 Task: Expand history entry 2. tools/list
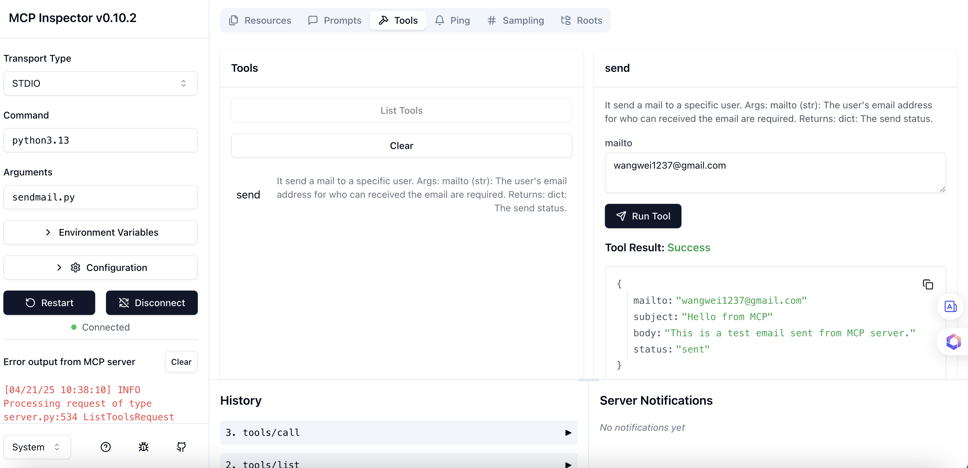click(398, 461)
